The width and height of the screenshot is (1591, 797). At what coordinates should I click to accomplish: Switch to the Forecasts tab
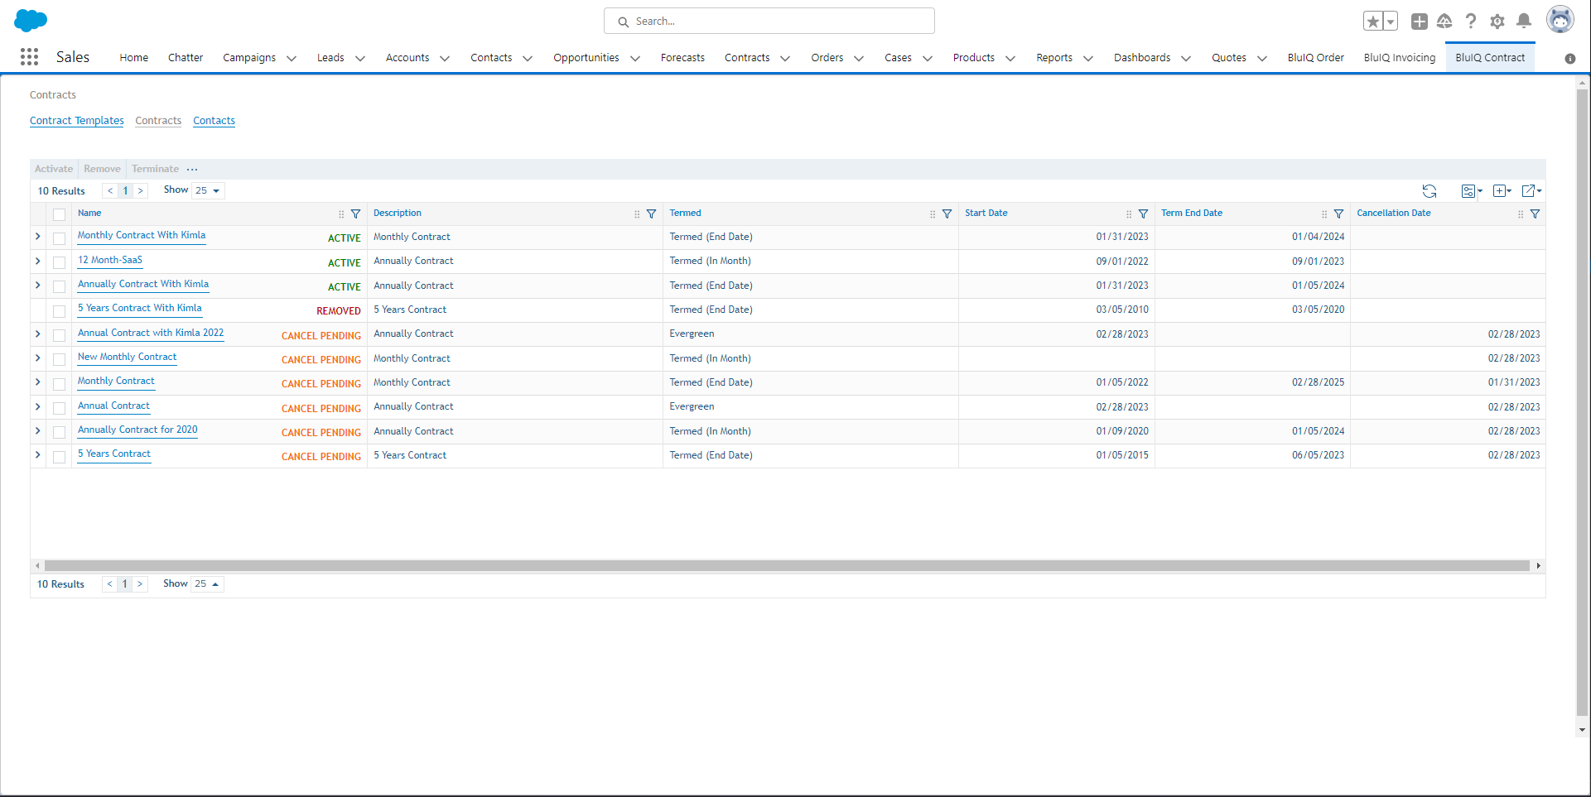682,58
